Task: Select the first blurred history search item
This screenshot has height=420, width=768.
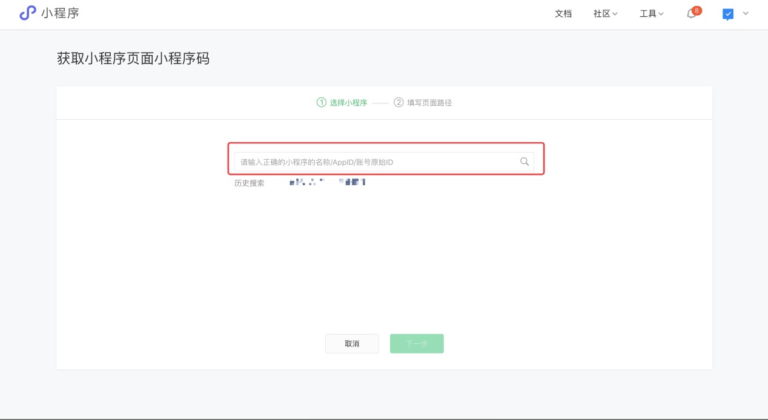Action: (307, 182)
